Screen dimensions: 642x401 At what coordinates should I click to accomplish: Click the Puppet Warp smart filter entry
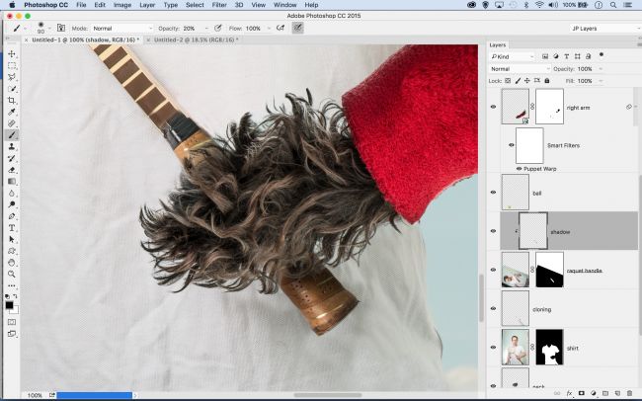coord(541,169)
